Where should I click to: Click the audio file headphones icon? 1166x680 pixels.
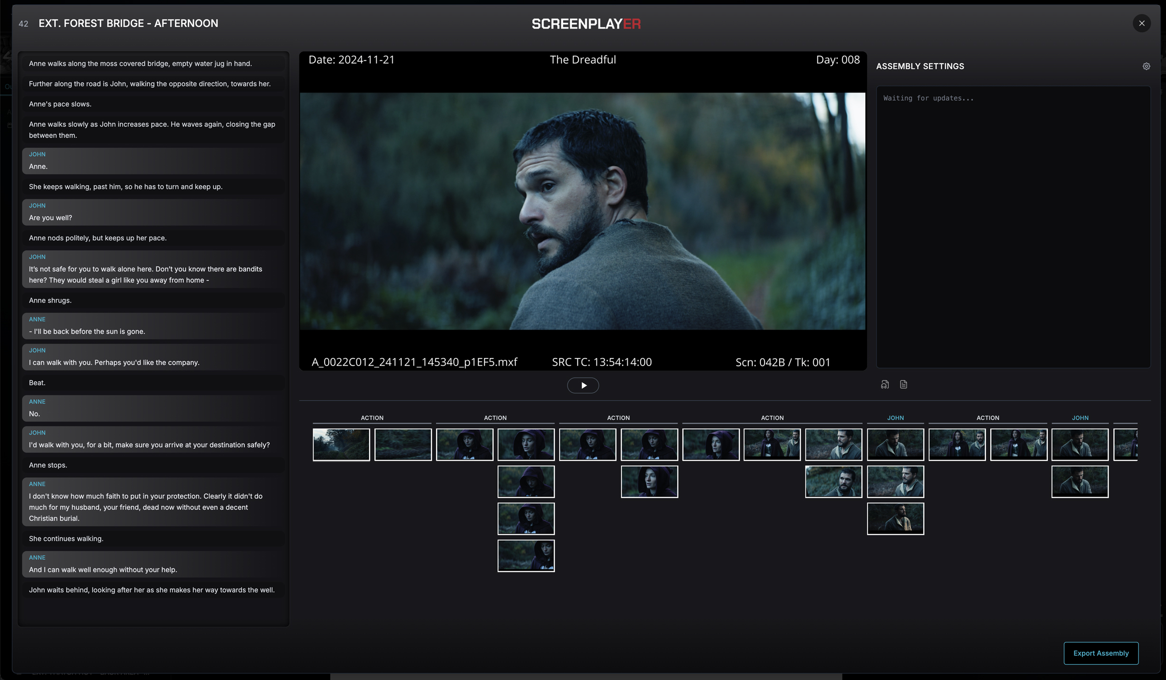click(x=884, y=385)
